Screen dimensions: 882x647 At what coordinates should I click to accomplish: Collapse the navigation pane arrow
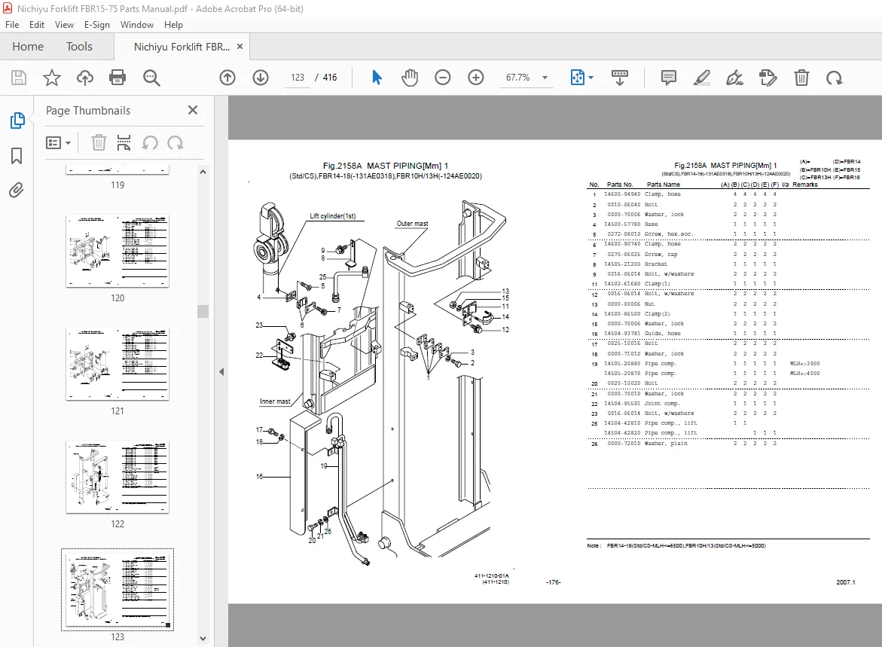221,371
